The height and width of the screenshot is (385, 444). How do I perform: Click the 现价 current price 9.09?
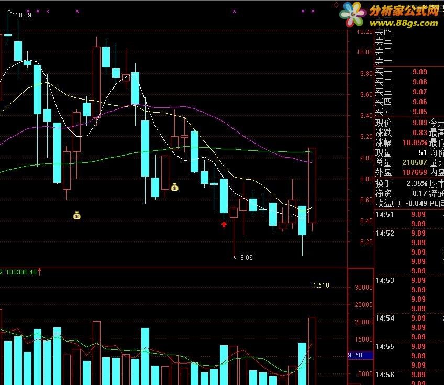click(419, 123)
